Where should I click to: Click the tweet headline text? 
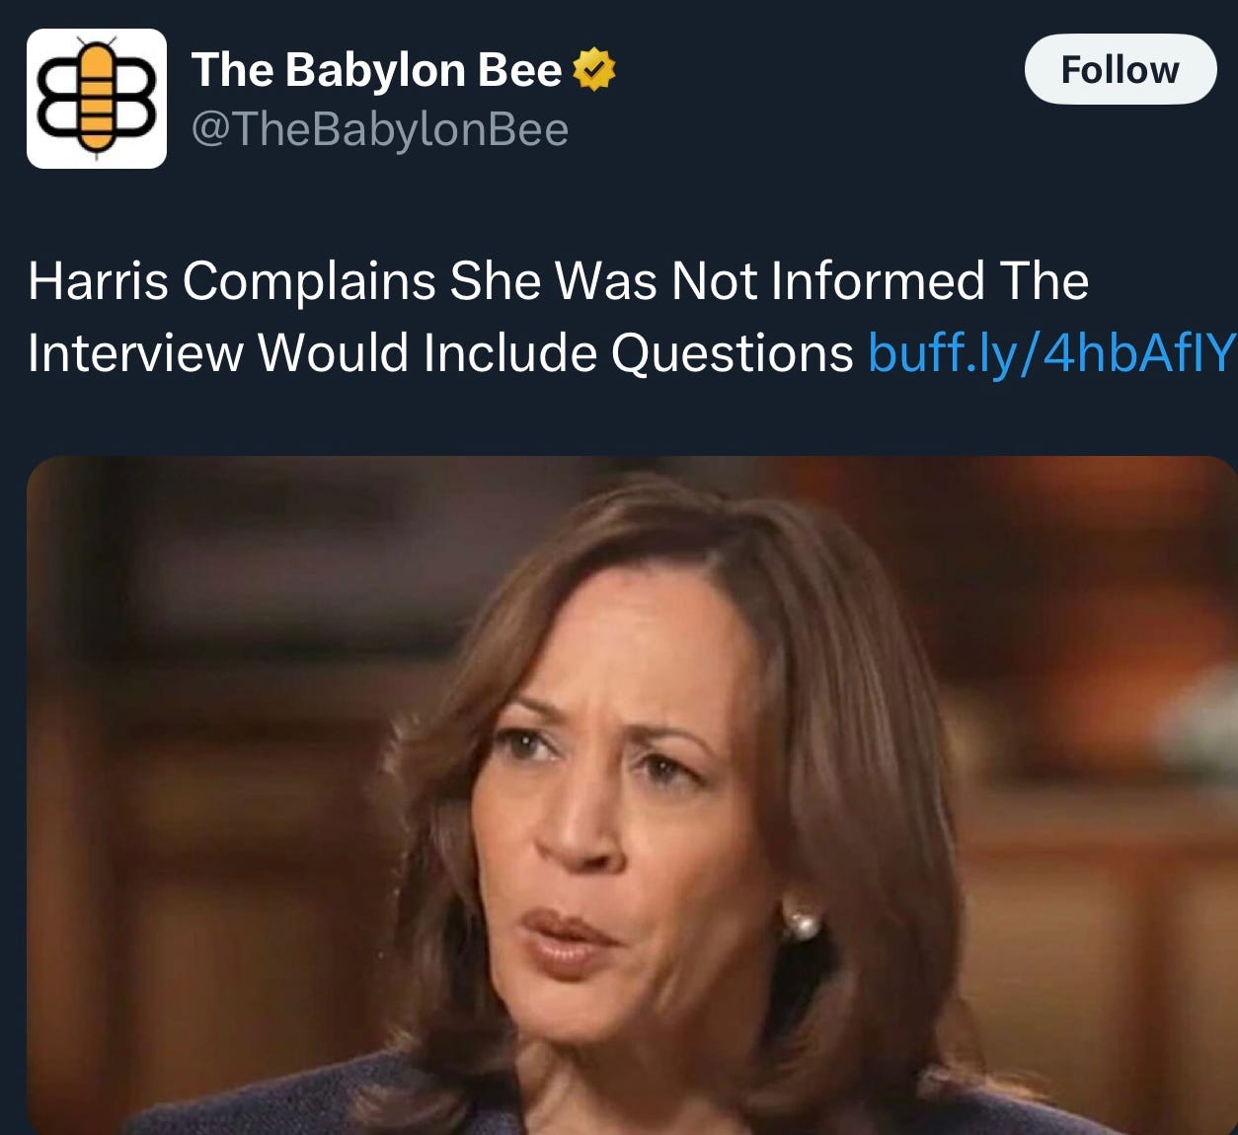coord(558,317)
